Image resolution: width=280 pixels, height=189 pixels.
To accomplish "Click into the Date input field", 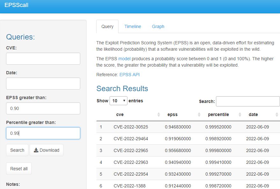I will [x=43, y=84].
